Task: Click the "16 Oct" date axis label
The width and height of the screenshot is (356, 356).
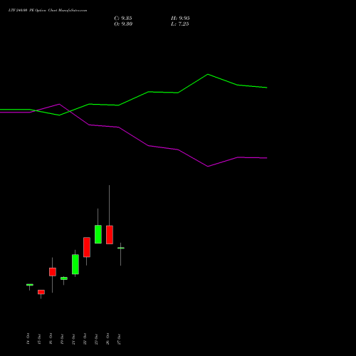Action: coord(51,339)
